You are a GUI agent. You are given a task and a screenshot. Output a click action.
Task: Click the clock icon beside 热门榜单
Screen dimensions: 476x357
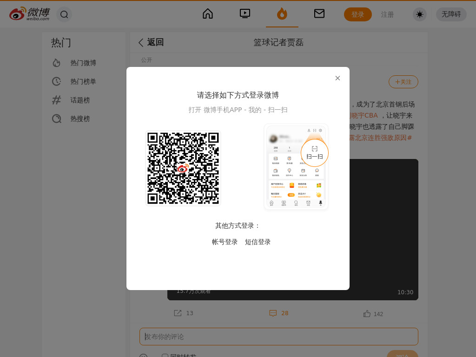[x=56, y=81]
